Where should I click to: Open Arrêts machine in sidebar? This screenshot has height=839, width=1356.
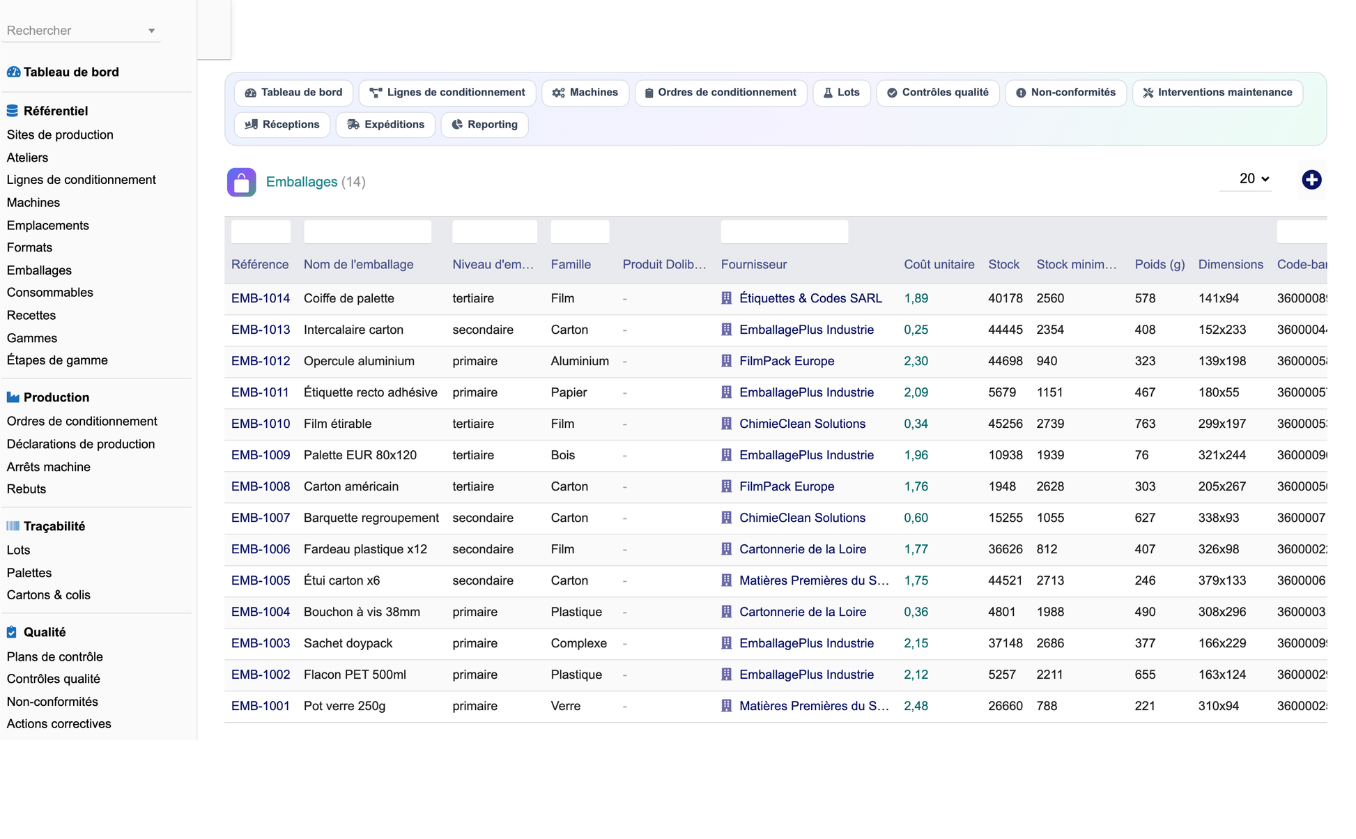(49, 467)
